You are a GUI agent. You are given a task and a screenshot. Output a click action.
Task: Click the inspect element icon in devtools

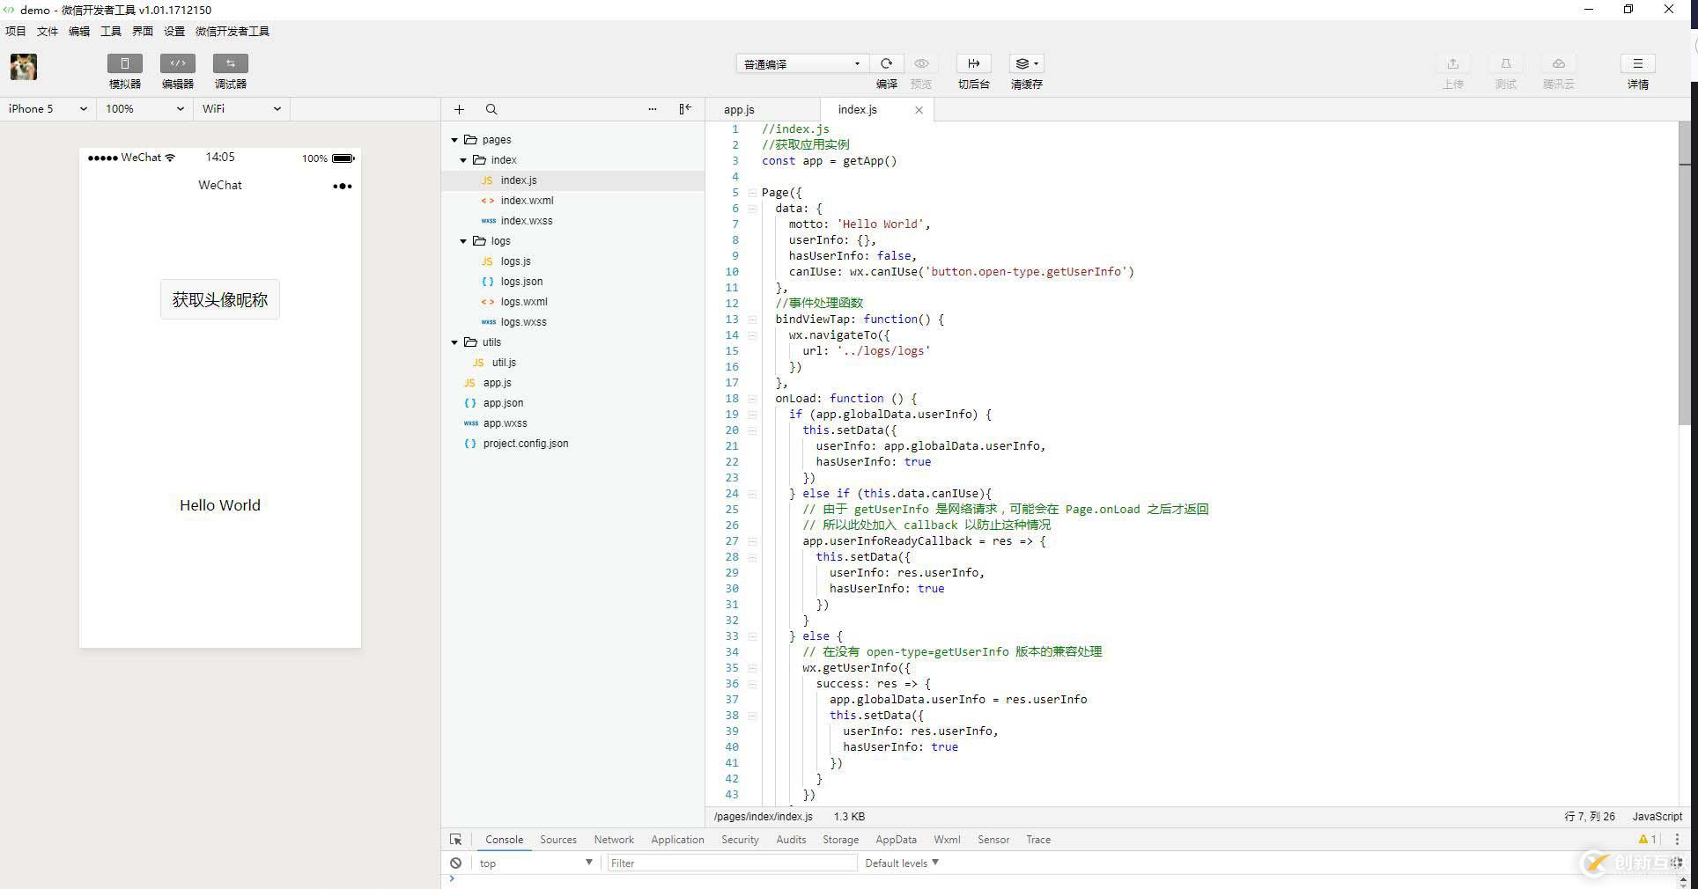[x=455, y=840]
